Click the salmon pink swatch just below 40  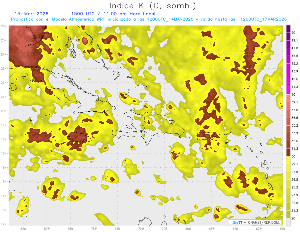(x=288, y=98)
